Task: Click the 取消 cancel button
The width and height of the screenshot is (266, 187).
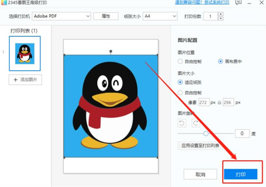Action: 200,174
